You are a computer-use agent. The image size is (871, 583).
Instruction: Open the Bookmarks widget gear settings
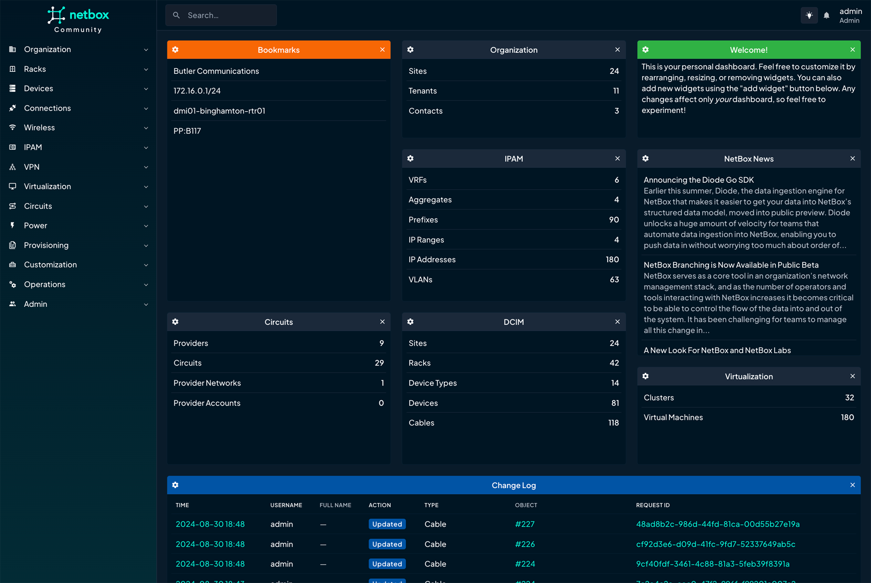pos(175,50)
